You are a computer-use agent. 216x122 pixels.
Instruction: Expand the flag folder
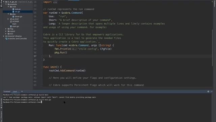6,29
